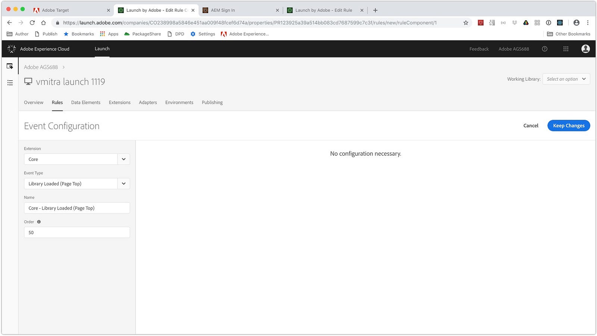This screenshot has height=336, width=597.
Task: Open the Publish bookmark
Action: coord(46,34)
